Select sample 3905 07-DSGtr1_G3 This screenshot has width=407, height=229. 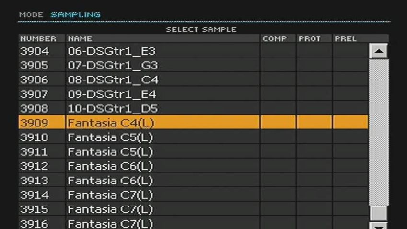click(113, 65)
